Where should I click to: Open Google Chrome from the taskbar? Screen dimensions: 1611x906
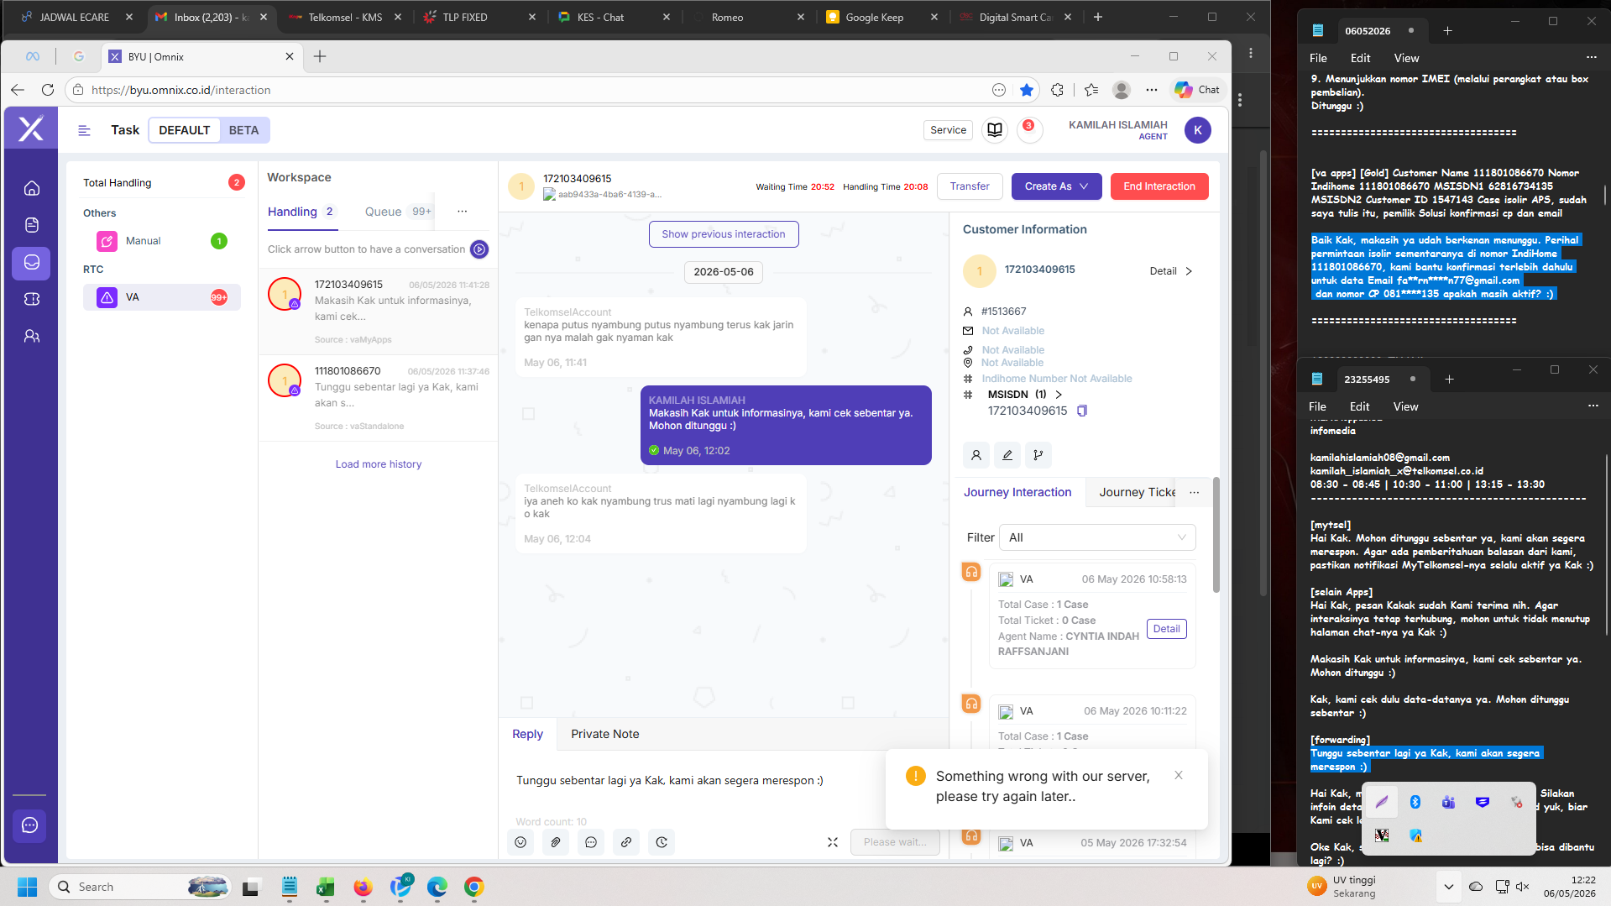click(473, 887)
